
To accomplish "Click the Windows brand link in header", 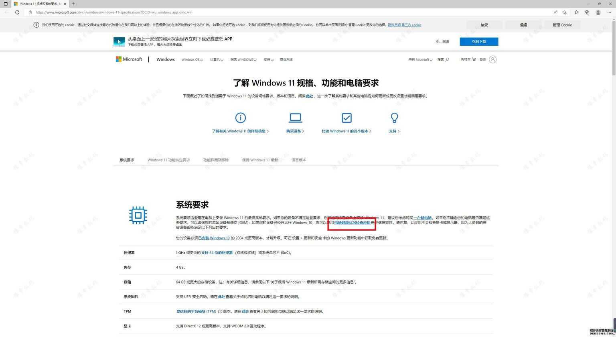I will [166, 59].
